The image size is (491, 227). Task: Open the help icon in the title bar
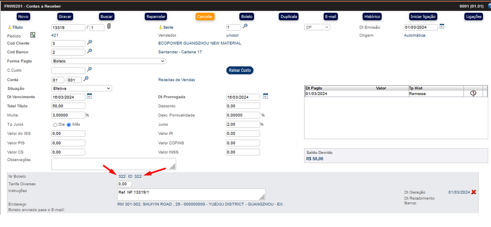pos(489,6)
